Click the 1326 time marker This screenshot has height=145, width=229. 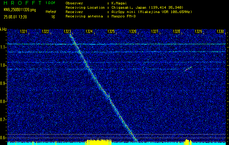coord(133,32)
